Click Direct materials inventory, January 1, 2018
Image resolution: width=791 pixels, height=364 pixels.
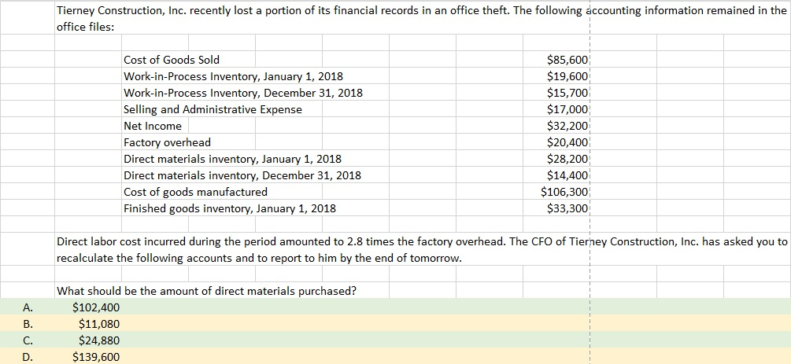click(232, 159)
